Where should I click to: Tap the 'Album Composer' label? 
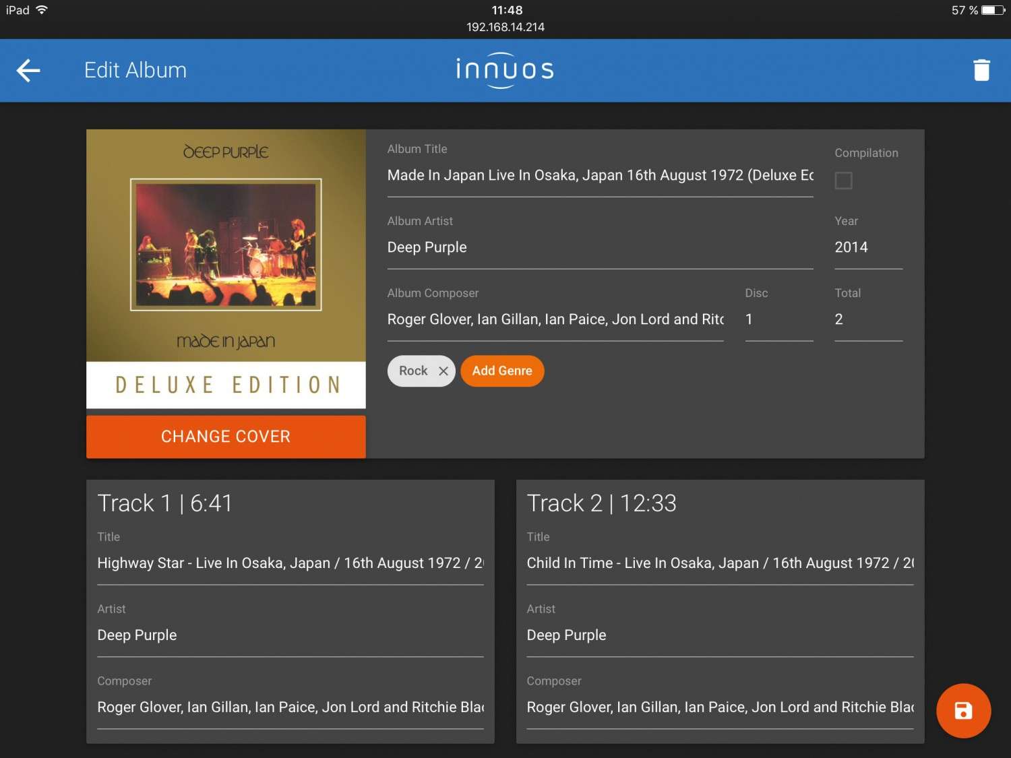click(433, 293)
